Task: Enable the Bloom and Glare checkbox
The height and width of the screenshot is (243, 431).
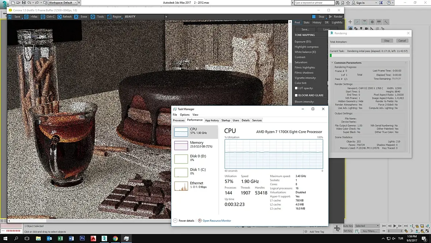Action: tap(296, 95)
